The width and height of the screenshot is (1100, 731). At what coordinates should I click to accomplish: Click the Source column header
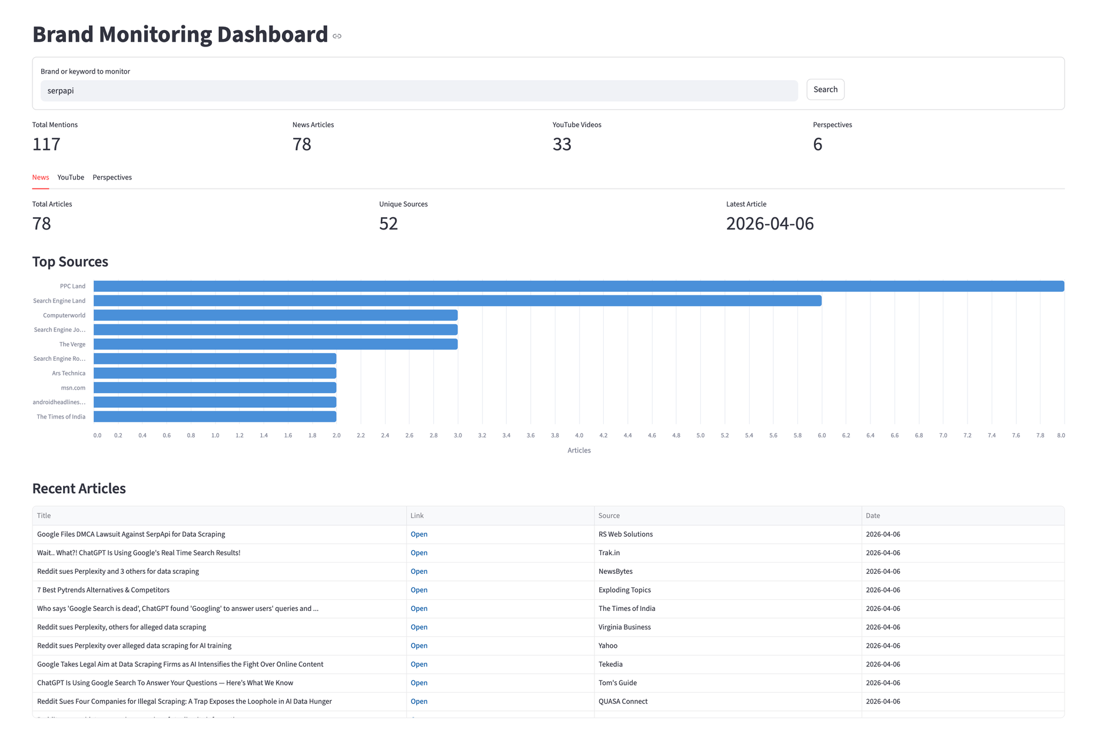pyautogui.click(x=728, y=516)
